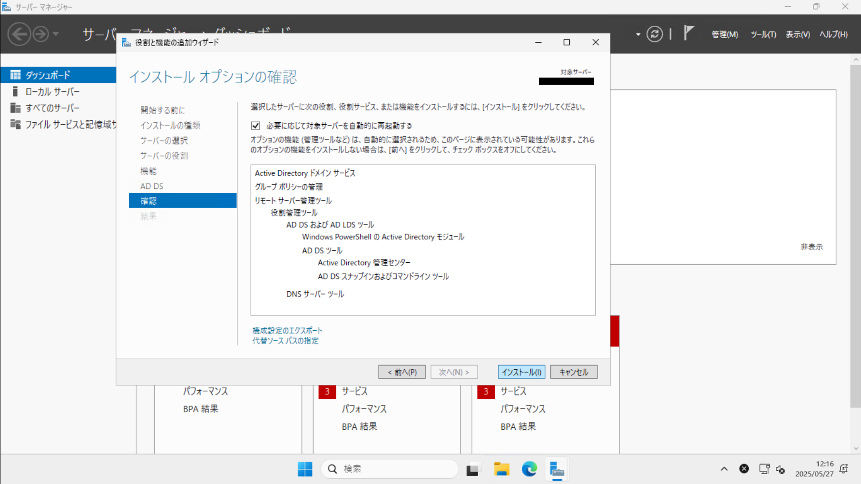Open the notifications flag icon
Screen dimensions: 861x484
coord(688,33)
